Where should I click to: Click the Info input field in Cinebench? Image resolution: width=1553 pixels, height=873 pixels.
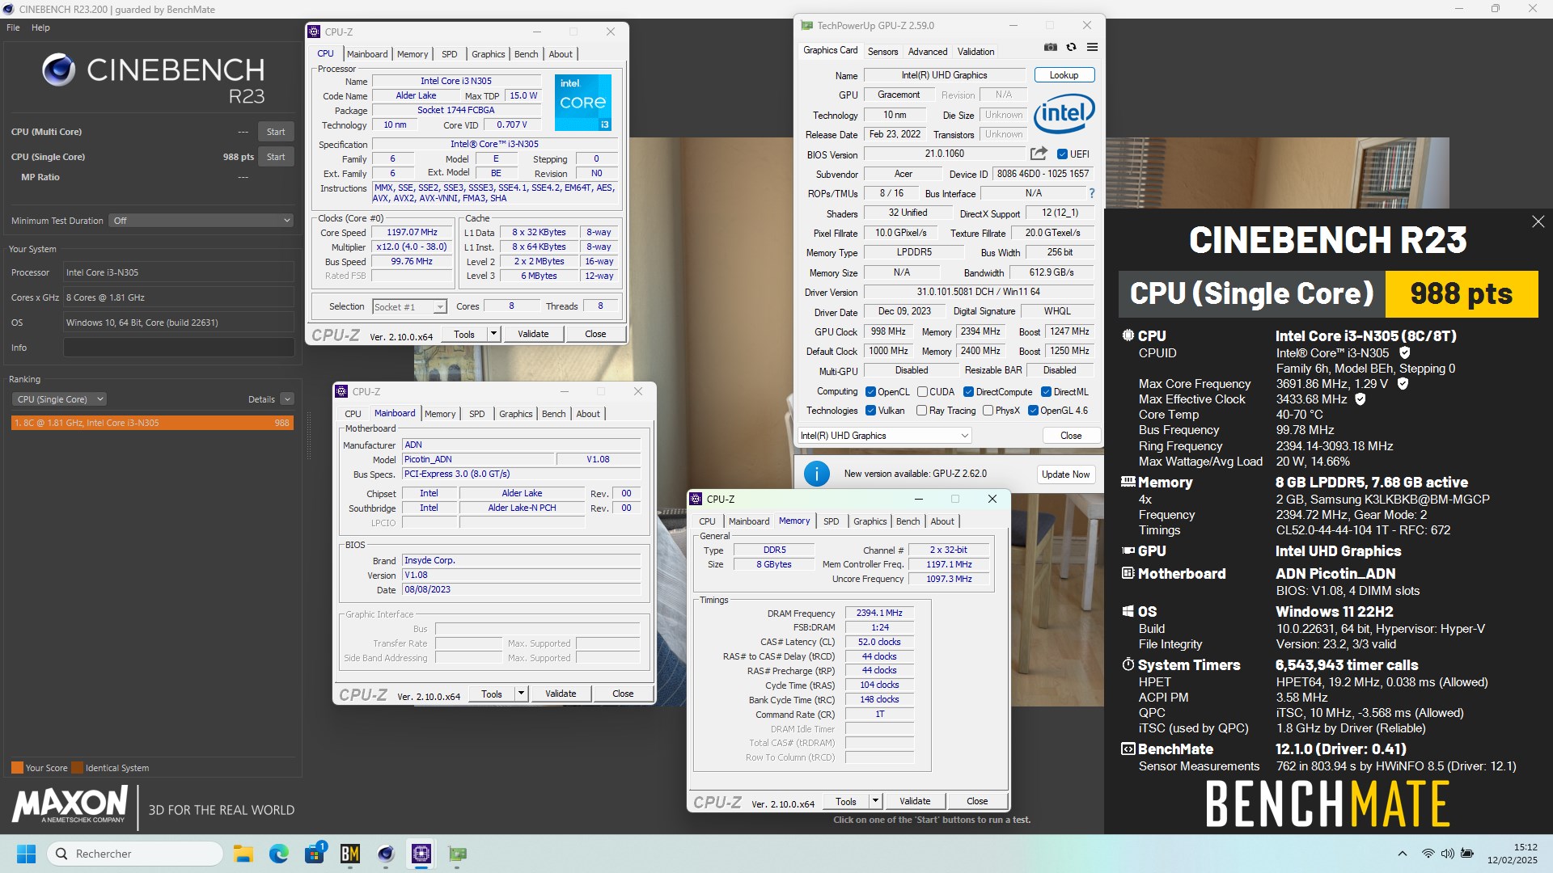(x=179, y=348)
